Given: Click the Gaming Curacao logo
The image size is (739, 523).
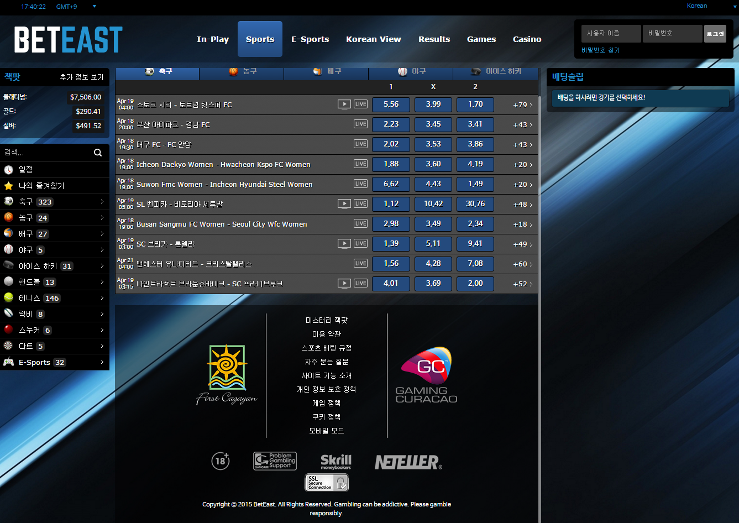Looking at the screenshot, I should pyautogui.click(x=426, y=375).
